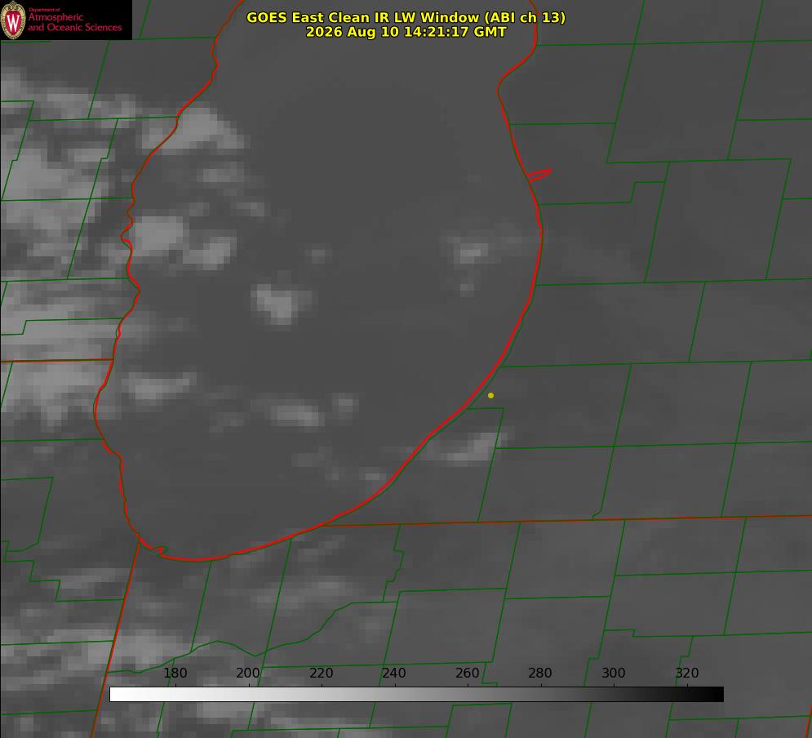The width and height of the screenshot is (812, 738).
Task: Click the 280 colorbar label
Action: pyautogui.click(x=540, y=673)
